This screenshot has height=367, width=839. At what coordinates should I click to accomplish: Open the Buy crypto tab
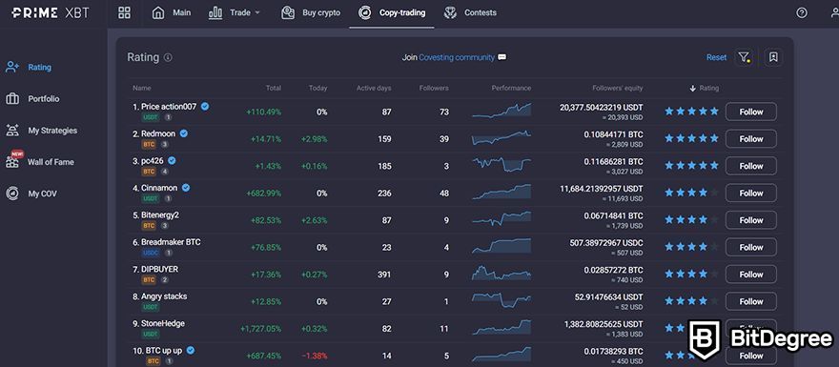click(x=311, y=12)
